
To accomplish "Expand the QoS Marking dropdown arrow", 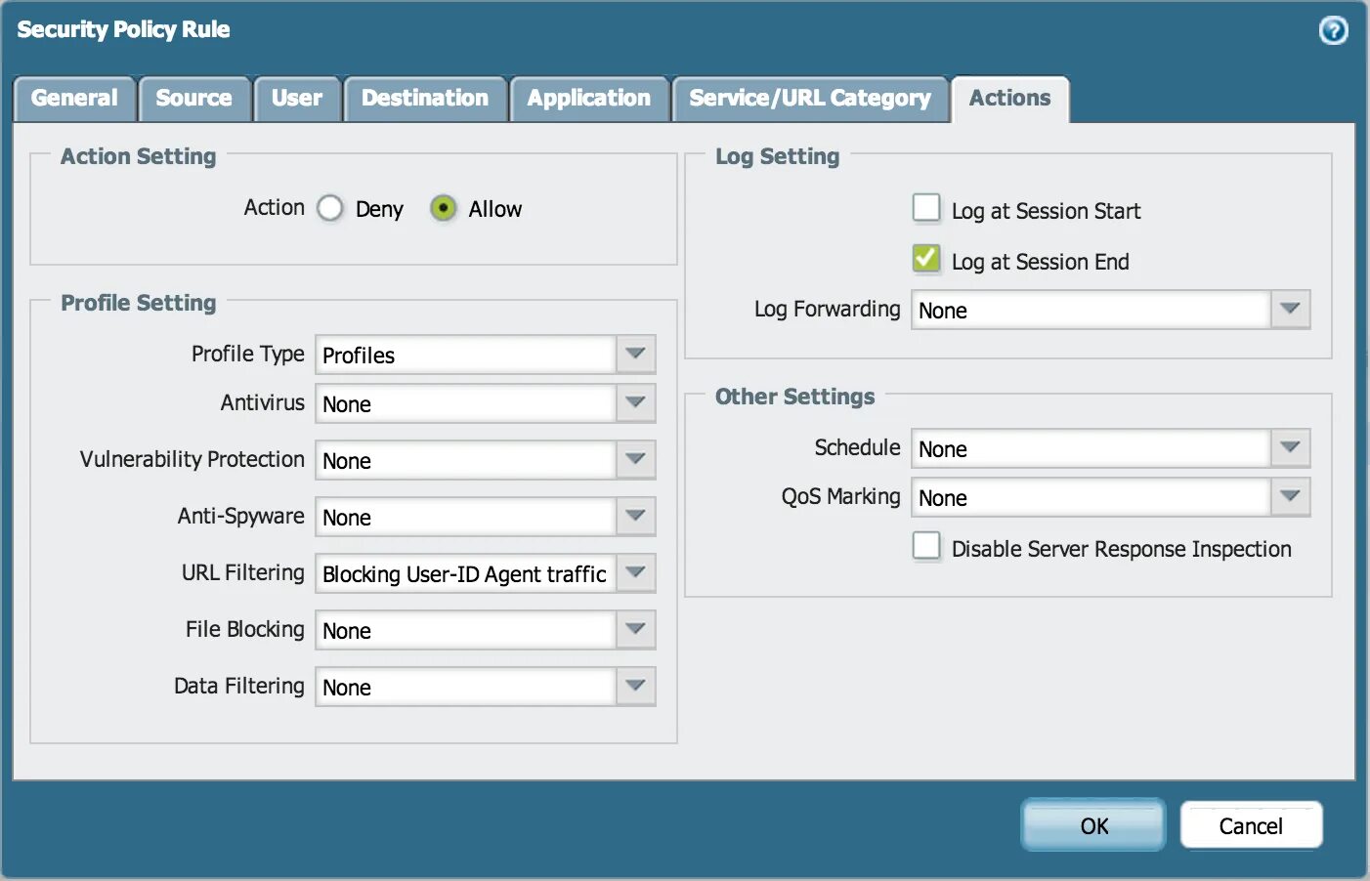I will [1290, 496].
